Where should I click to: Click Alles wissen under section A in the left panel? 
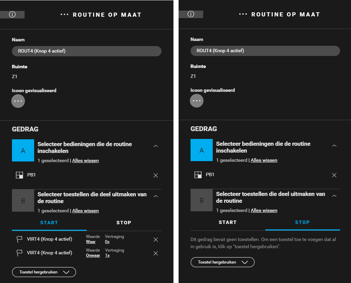[x=85, y=160]
